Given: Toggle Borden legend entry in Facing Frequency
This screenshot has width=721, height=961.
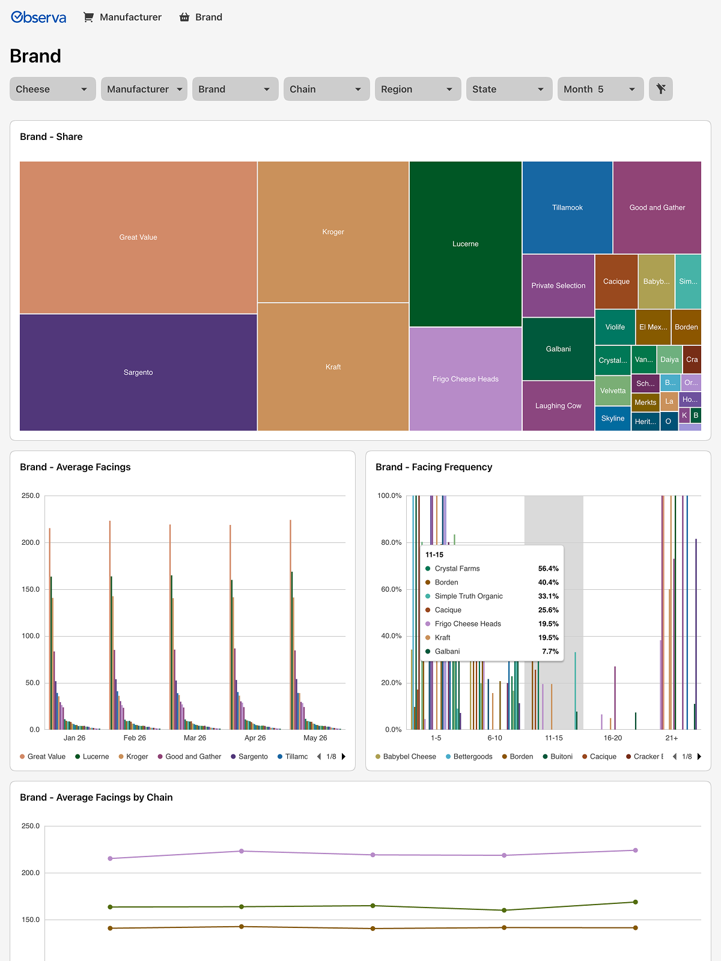Looking at the screenshot, I should click(x=517, y=757).
